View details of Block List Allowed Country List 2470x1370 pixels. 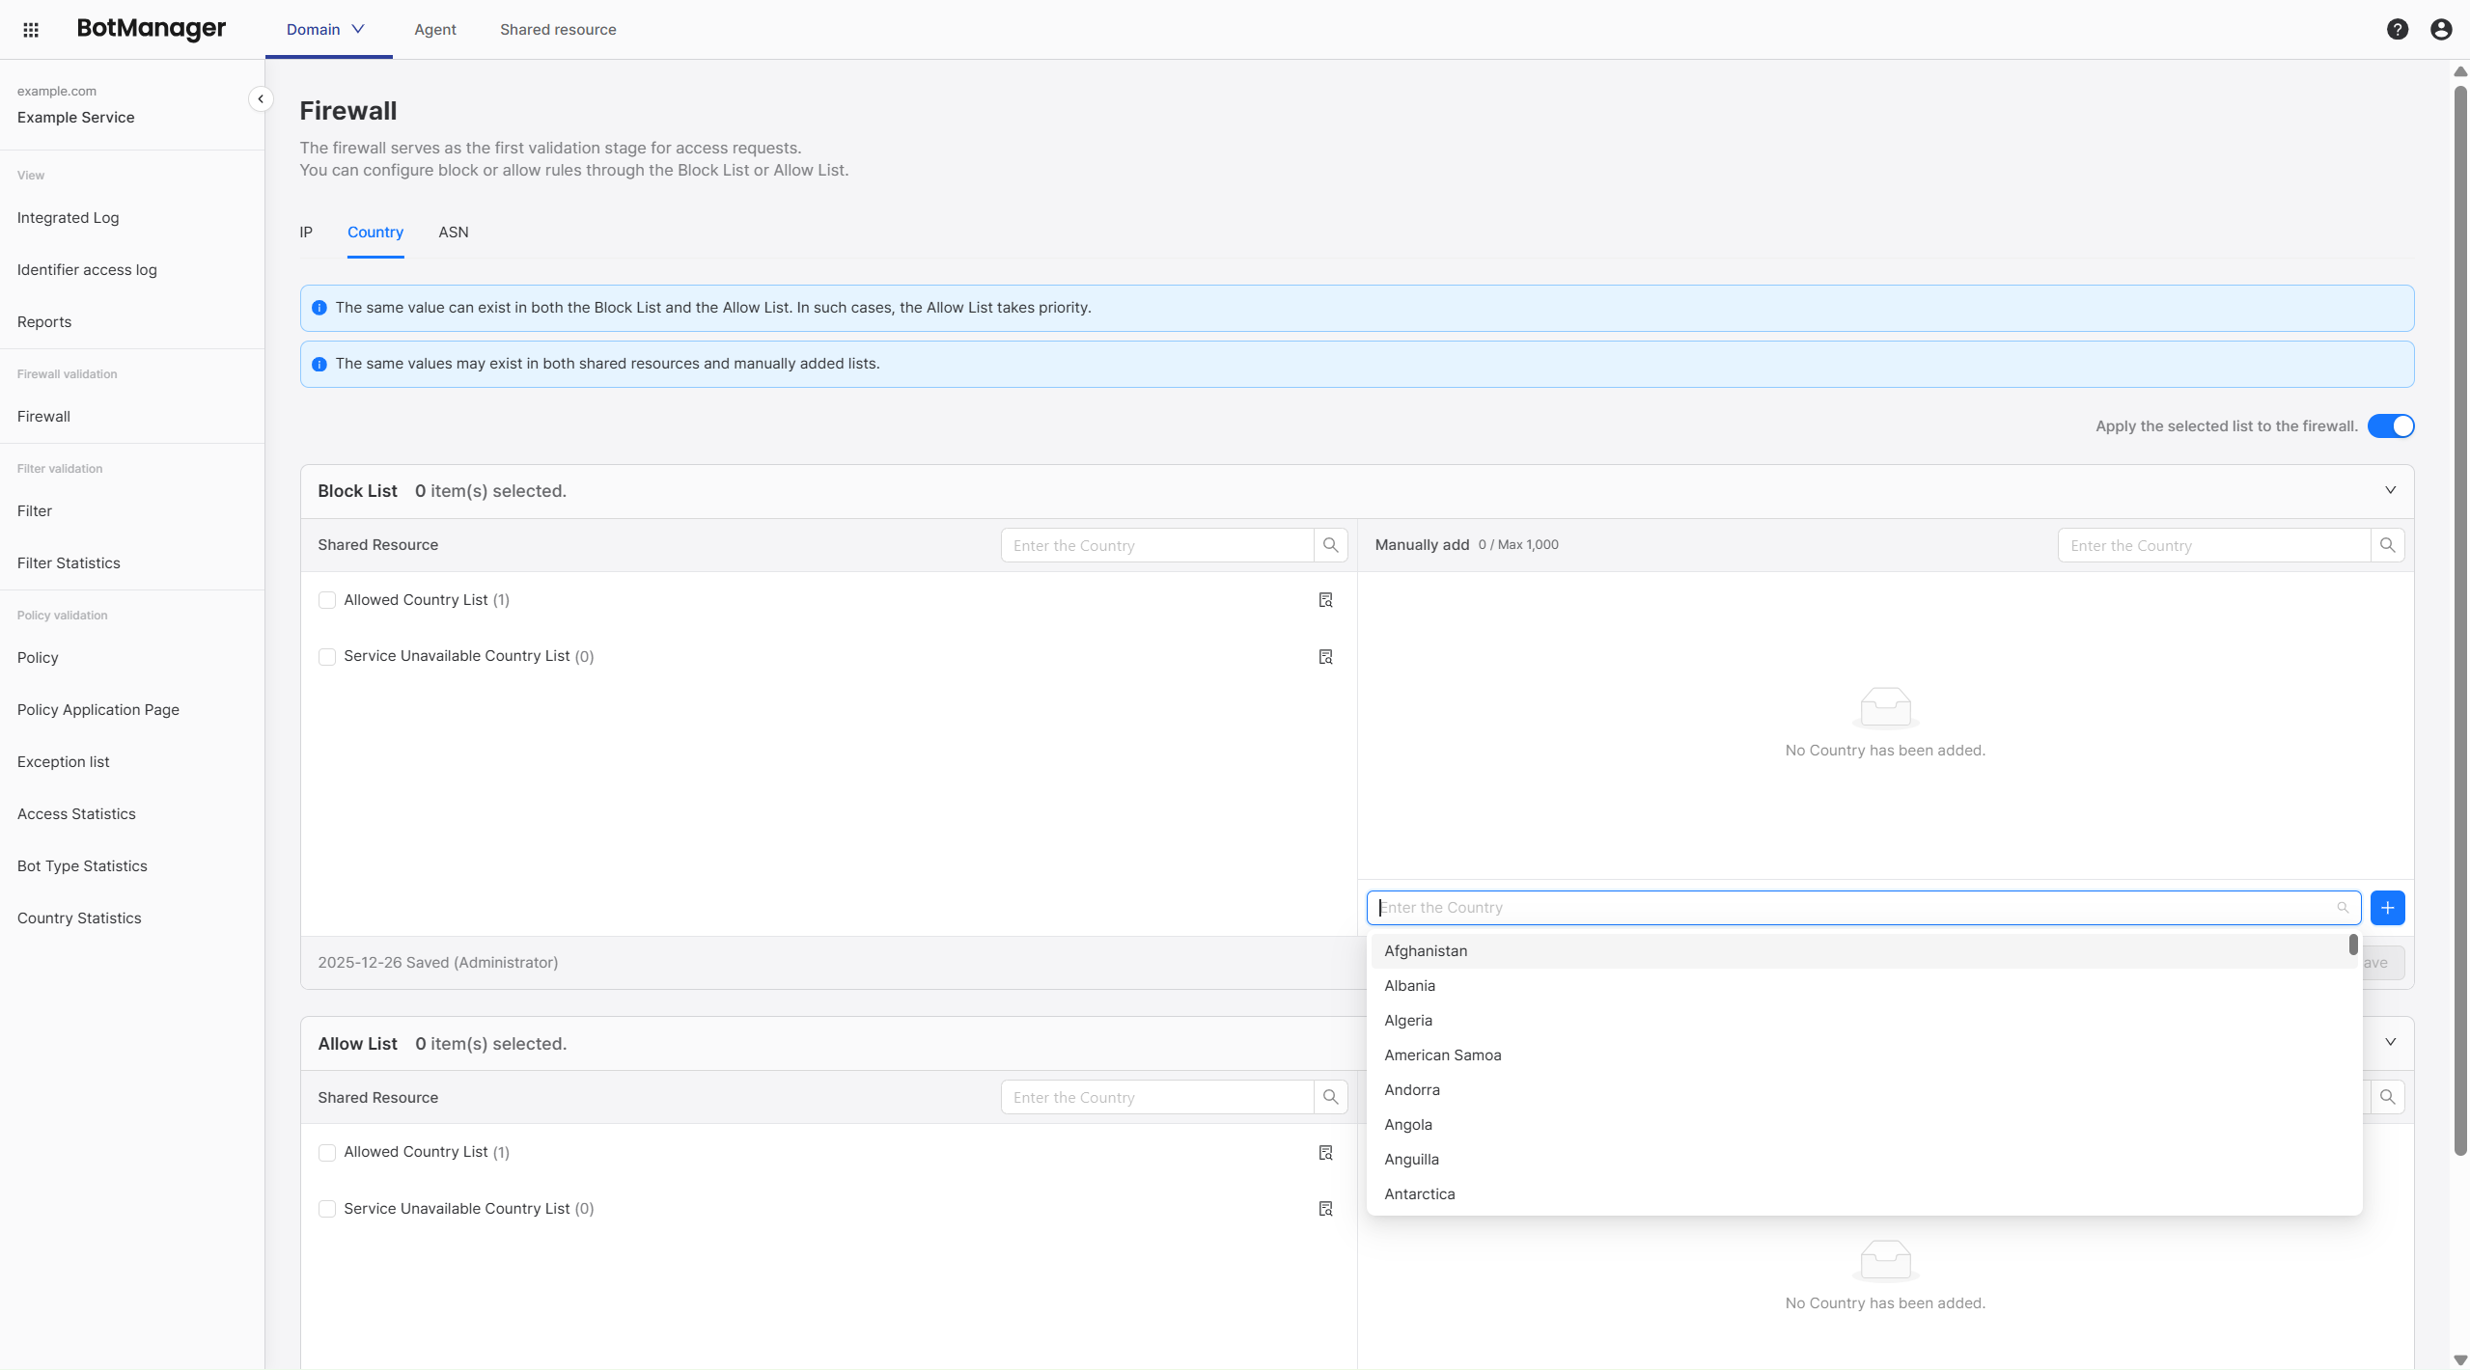coord(1325,600)
